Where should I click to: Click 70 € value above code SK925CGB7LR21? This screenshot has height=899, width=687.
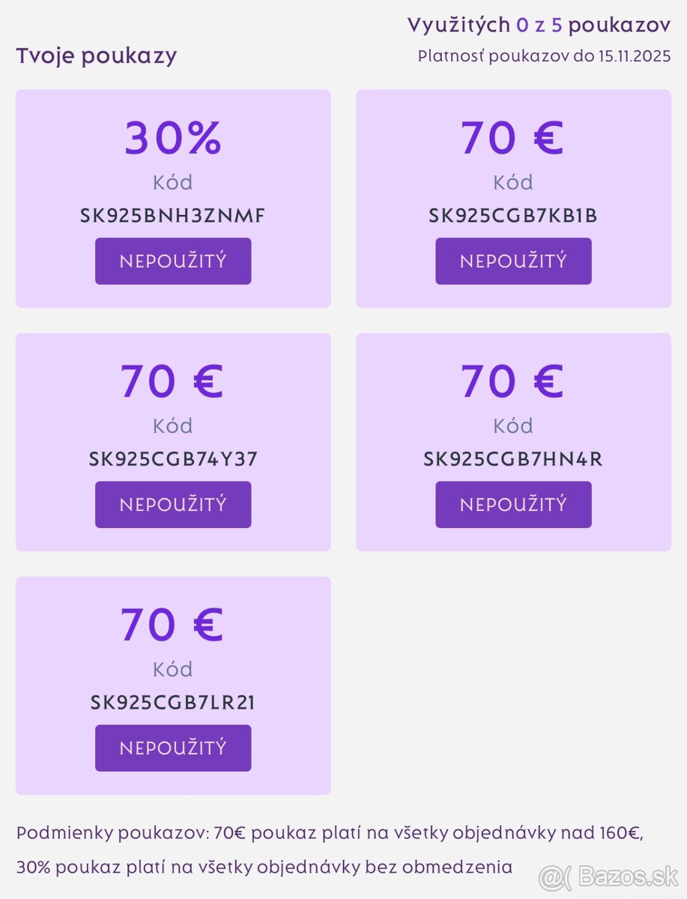[173, 625]
